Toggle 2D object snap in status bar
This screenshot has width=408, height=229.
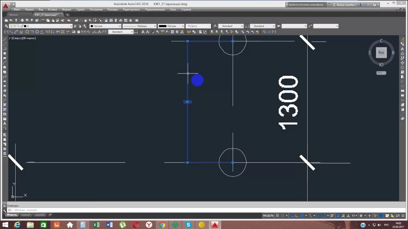(324, 216)
